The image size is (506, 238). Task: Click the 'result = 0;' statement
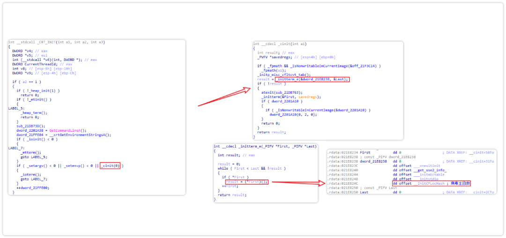229,164
